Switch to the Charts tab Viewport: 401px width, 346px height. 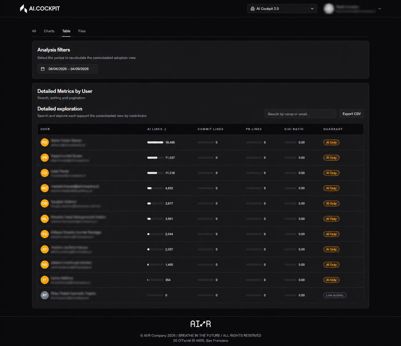(49, 31)
